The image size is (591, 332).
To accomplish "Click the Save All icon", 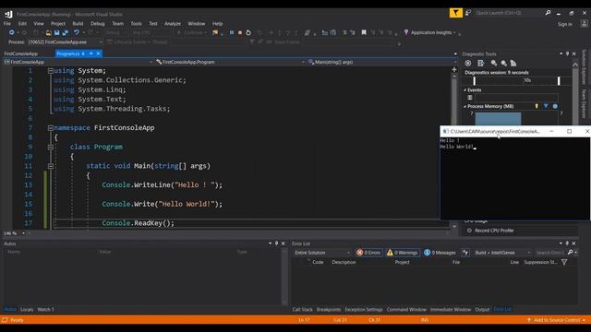I will 65,33.
